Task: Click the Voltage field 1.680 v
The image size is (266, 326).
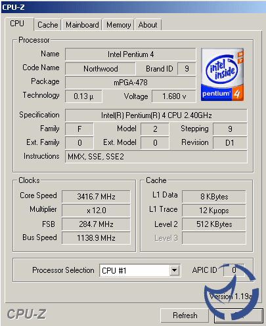Action: click(174, 96)
